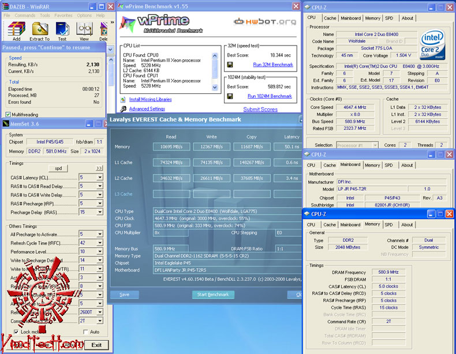Click Exit button in MemSet
The width and height of the screenshot is (456, 354).
96,345
